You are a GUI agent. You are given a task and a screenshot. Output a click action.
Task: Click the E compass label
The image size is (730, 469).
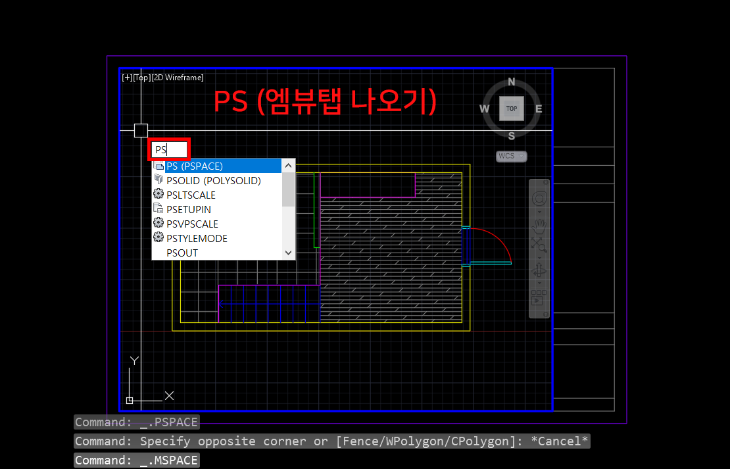point(539,109)
